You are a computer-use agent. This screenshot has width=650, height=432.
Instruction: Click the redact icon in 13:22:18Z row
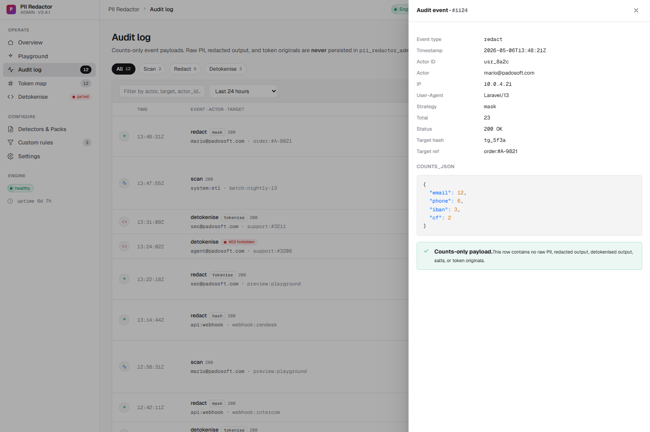(124, 279)
